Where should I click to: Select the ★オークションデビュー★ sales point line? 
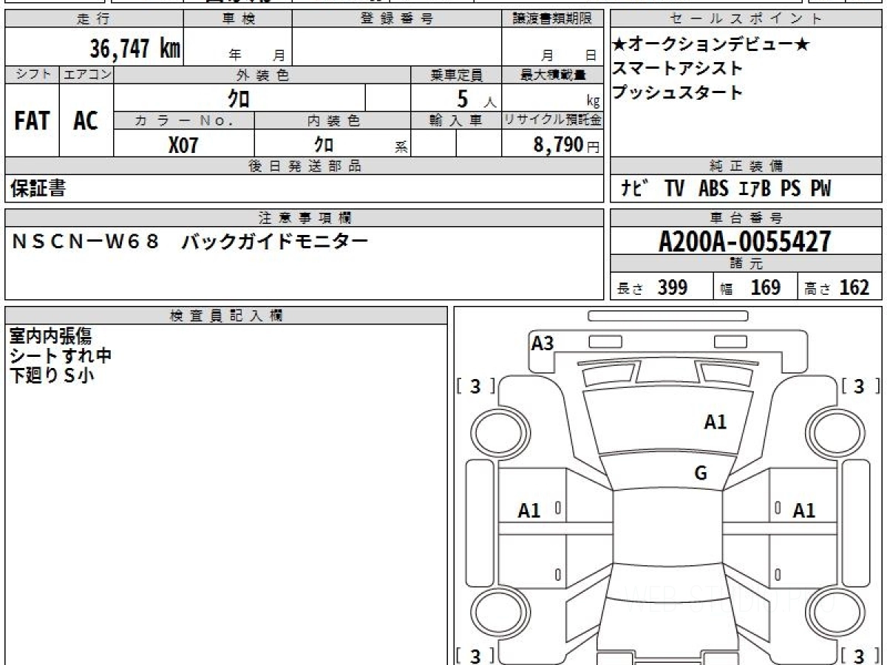pyautogui.click(x=711, y=44)
